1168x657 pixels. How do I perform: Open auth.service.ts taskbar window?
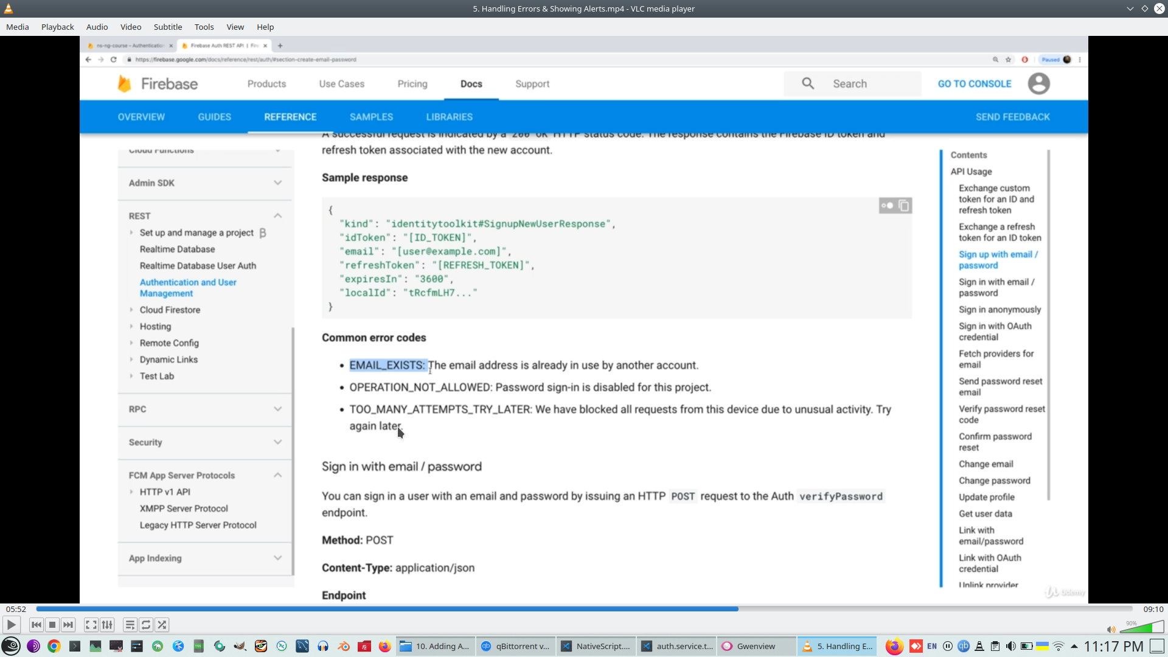pyautogui.click(x=677, y=646)
